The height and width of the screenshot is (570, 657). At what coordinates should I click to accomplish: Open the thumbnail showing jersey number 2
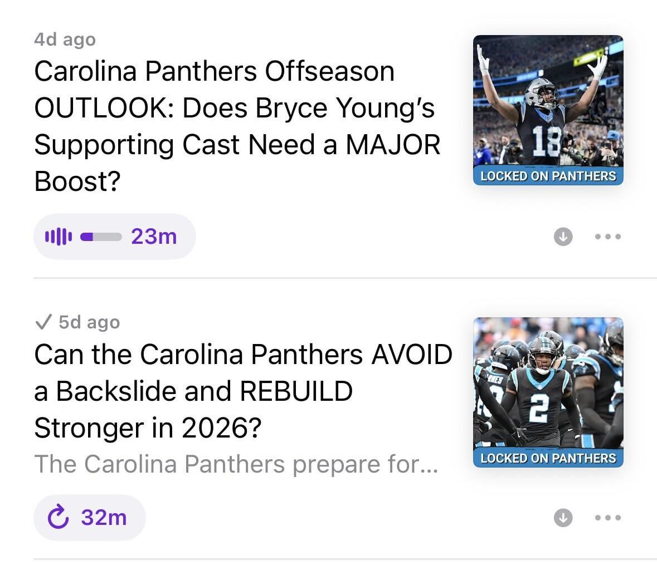click(548, 384)
